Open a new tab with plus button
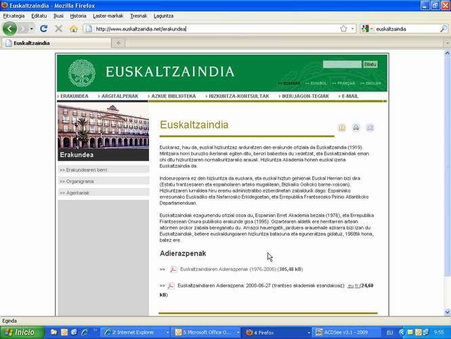The height and width of the screenshot is (339, 451). coord(119,43)
